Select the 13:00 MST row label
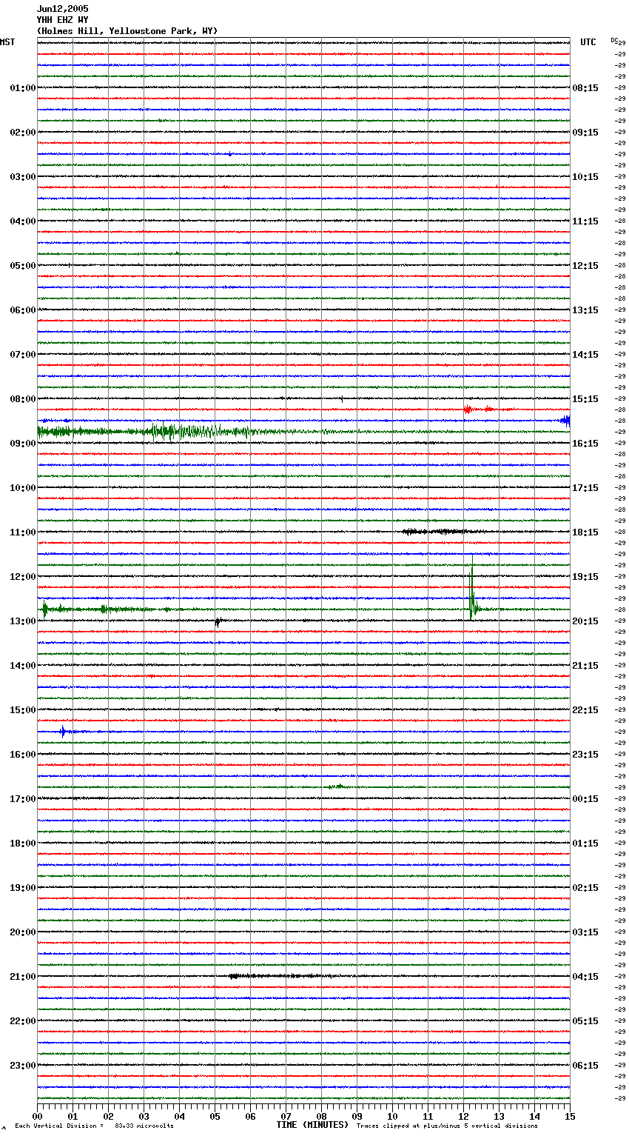 [23, 621]
